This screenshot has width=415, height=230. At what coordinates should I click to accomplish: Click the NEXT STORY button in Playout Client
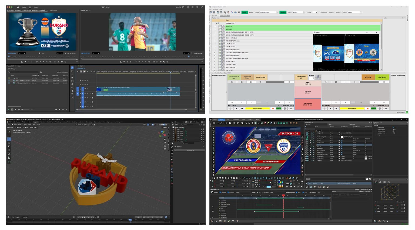382,77
